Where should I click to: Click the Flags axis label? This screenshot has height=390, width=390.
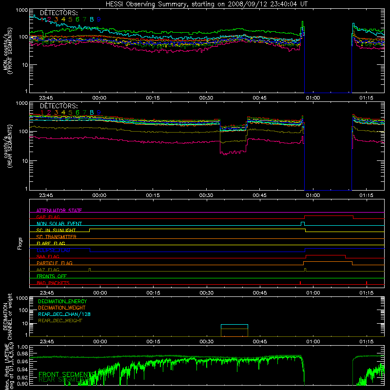pyautogui.click(x=20, y=243)
